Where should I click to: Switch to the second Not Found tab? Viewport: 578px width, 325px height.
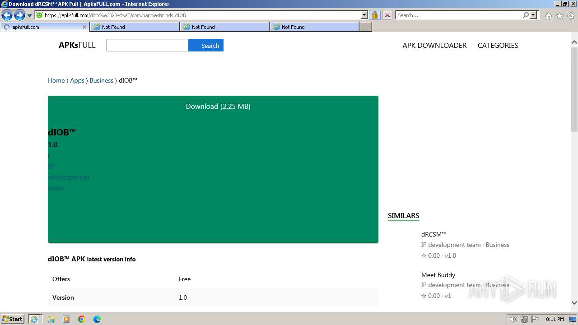pyautogui.click(x=224, y=27)
